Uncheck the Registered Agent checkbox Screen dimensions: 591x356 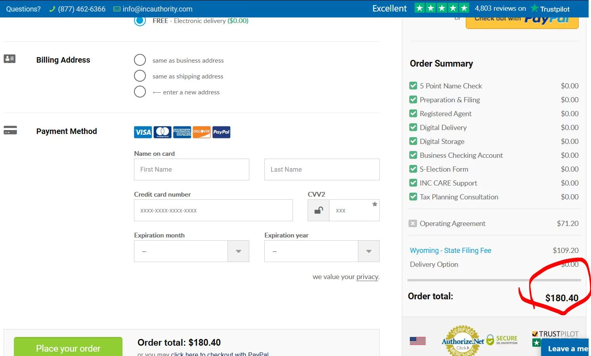[x=413, y=114]
